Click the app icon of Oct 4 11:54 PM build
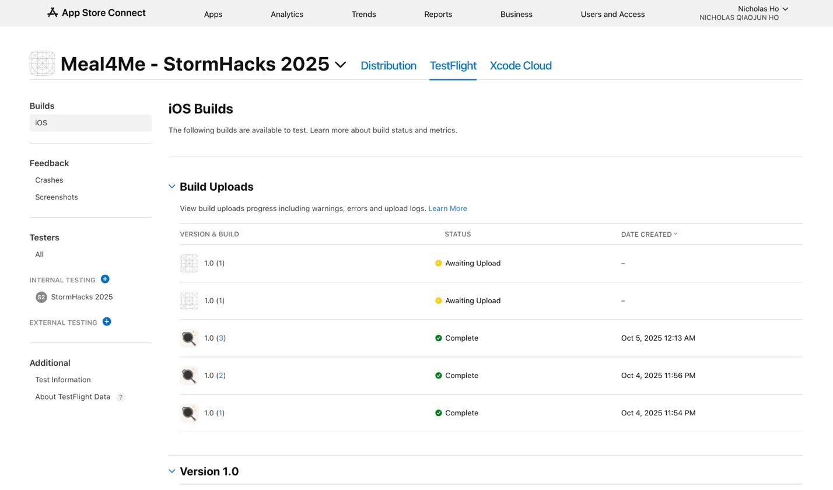The height and width of the screenshot is (490, 833). coord(189,413)
